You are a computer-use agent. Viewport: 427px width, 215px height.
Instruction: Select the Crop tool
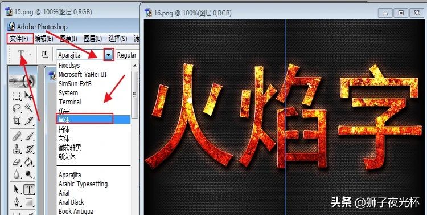click(17, 120)
